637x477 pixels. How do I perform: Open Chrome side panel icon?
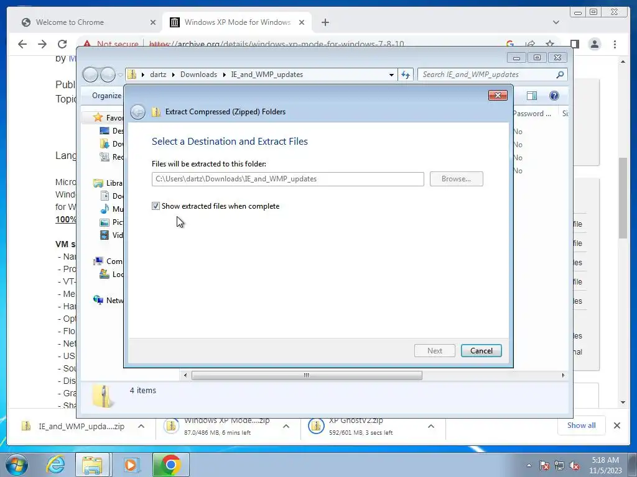click(x=574, y=44)
